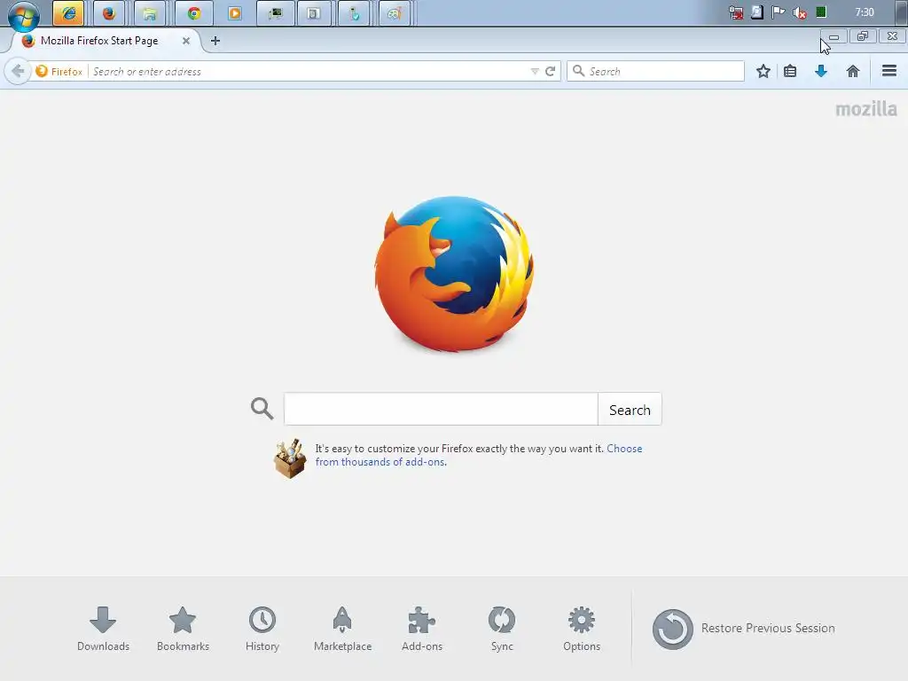
Task: Click Restore Previous Session
Action: [x=744, y=629]
